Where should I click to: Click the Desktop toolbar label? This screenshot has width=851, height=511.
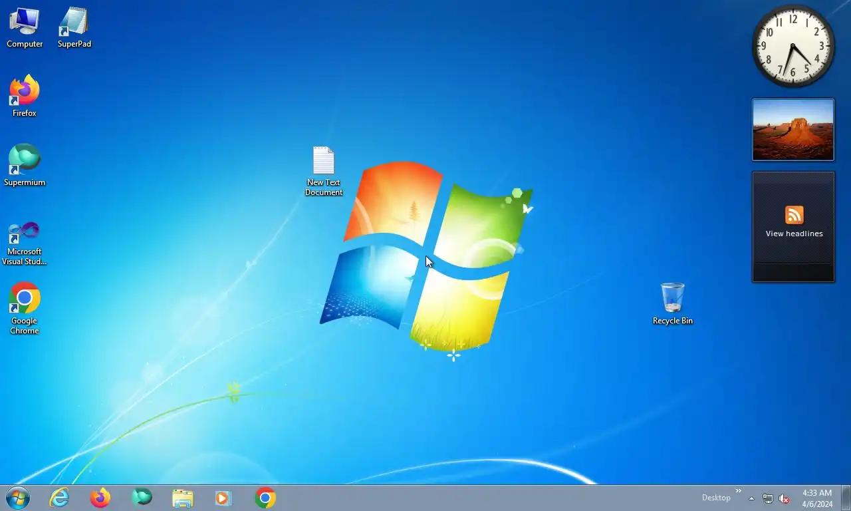click(x=716, y=498)
